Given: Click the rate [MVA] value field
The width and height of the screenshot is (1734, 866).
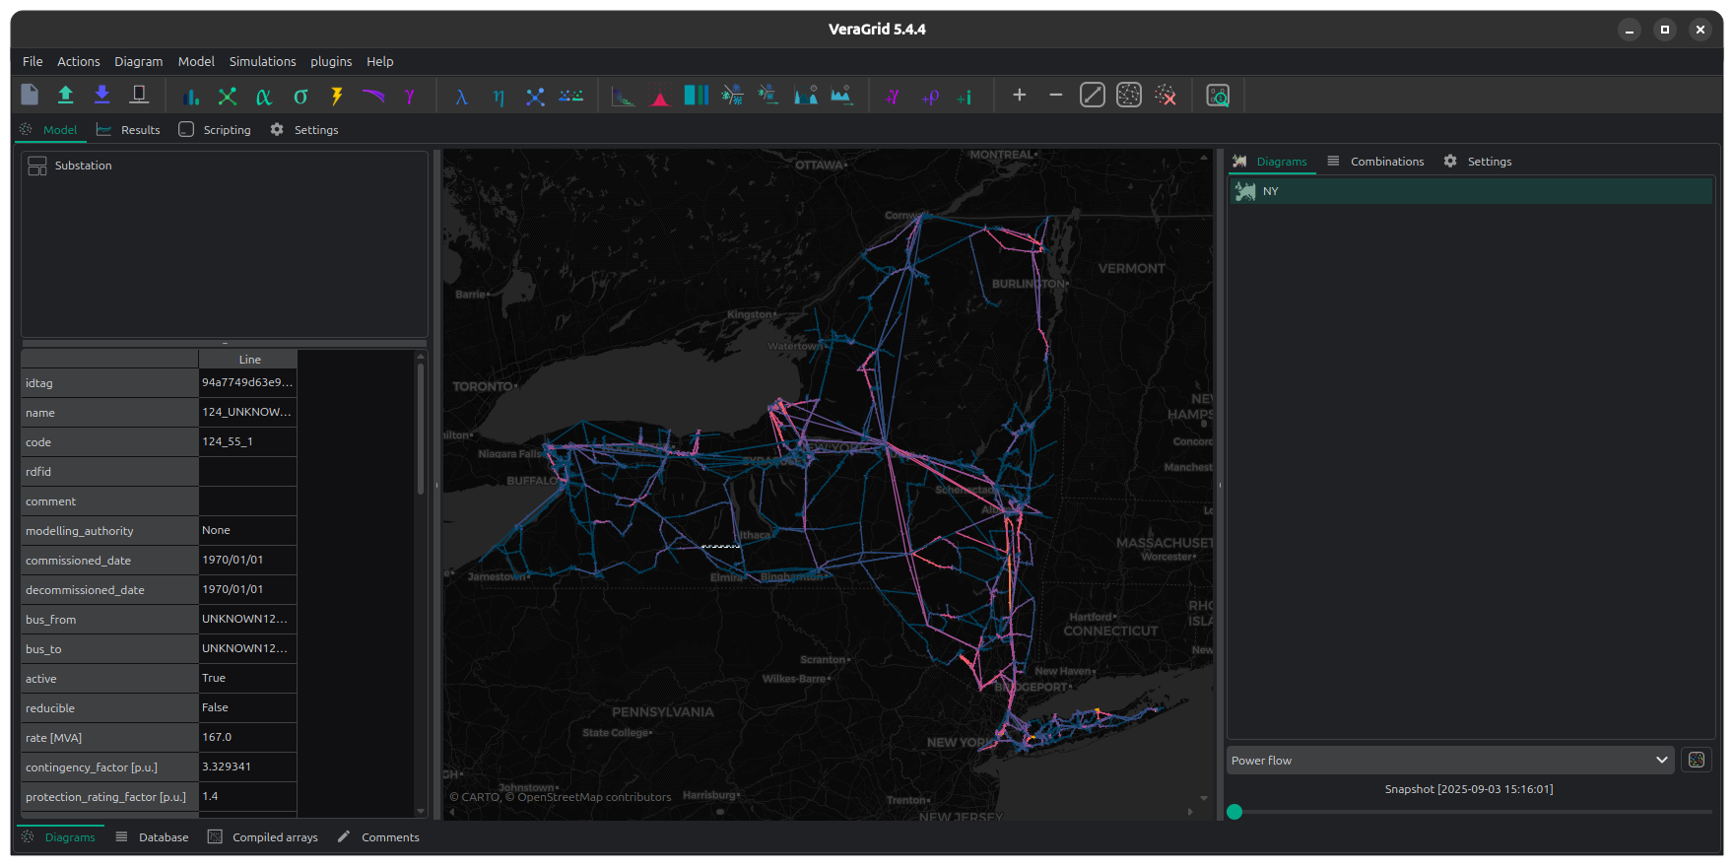Looking at the screenshot, I should 246,737.
